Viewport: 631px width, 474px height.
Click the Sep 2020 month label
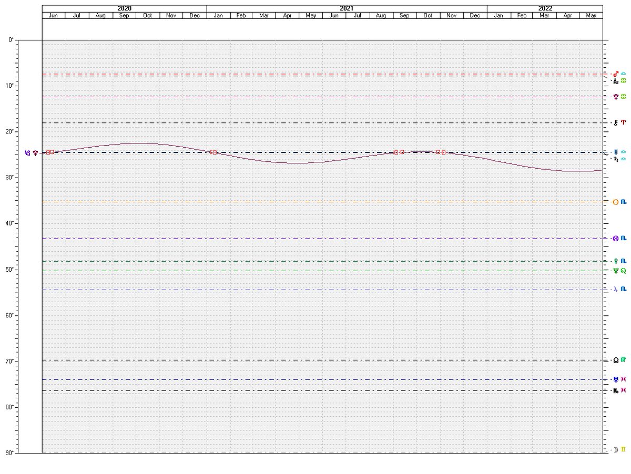[124, 15]
